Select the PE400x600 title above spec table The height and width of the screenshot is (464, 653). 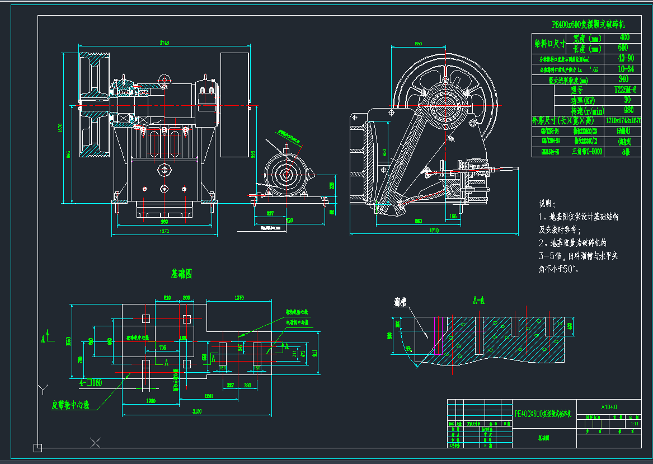[588, 25]
